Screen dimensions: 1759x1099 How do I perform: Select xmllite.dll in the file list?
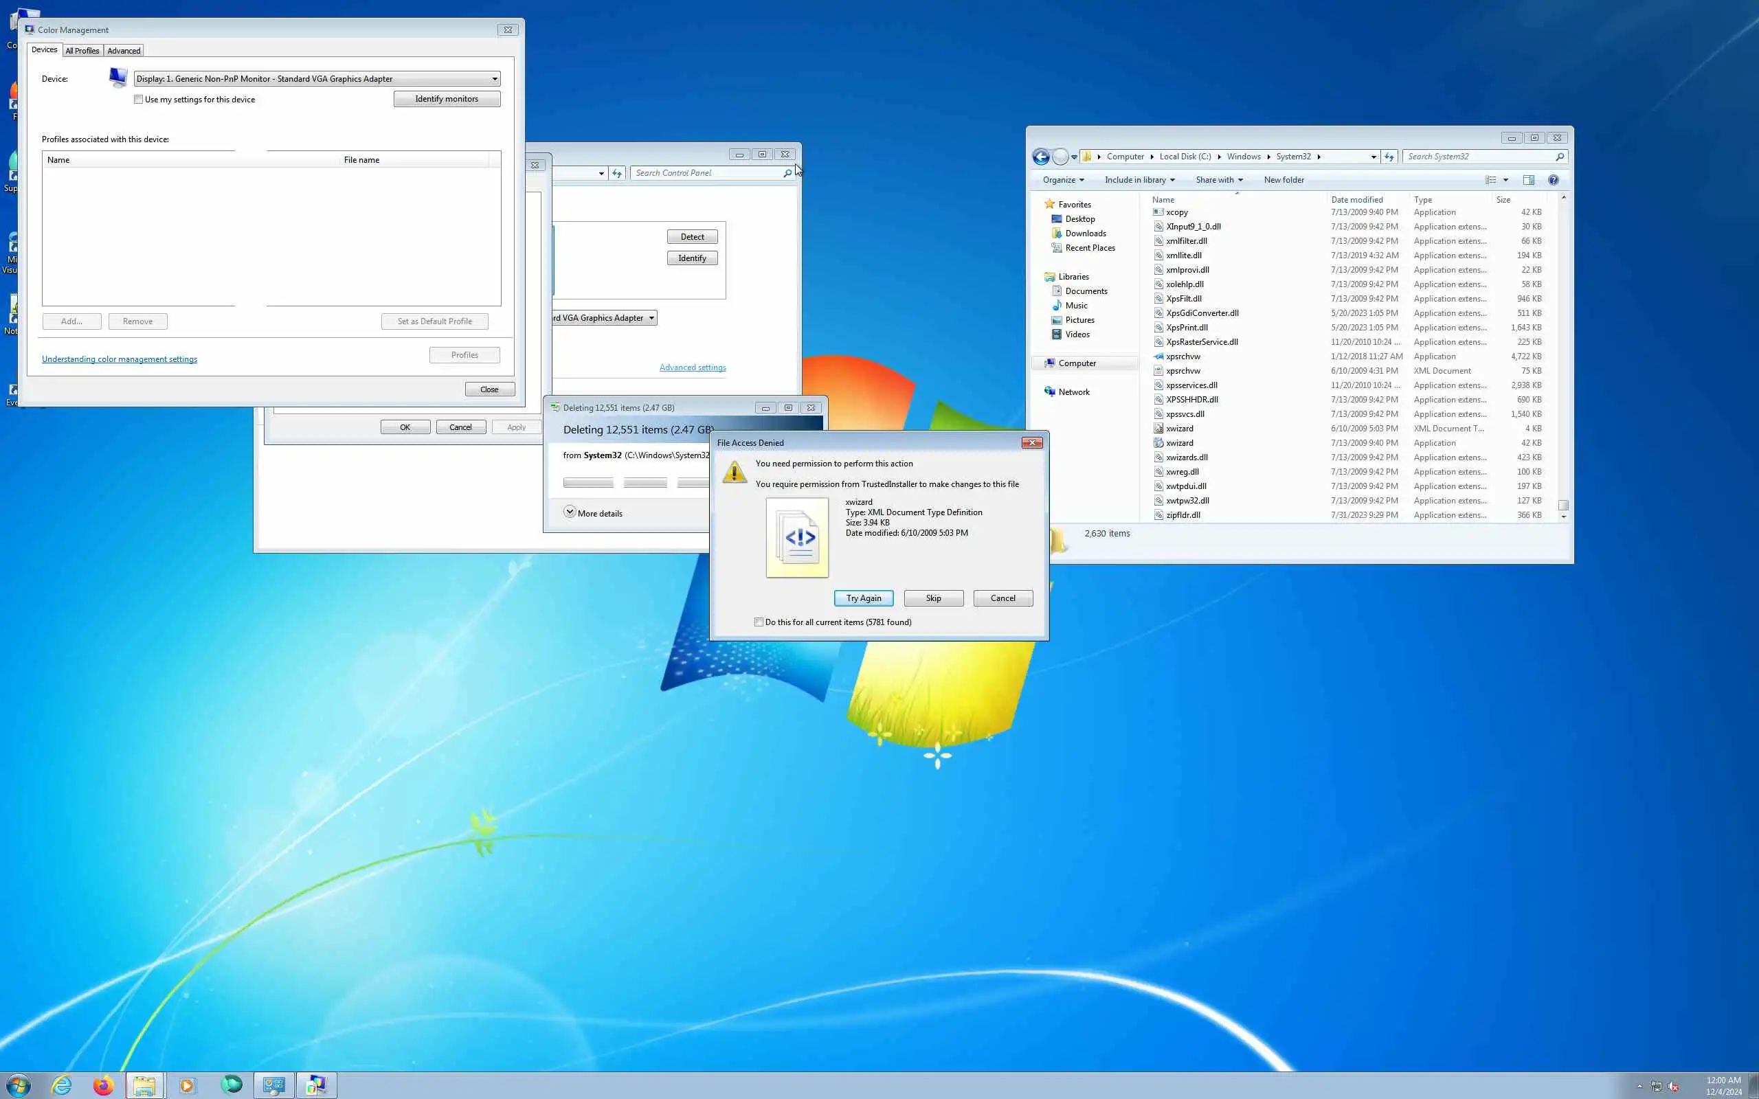tap(1183, 256)
